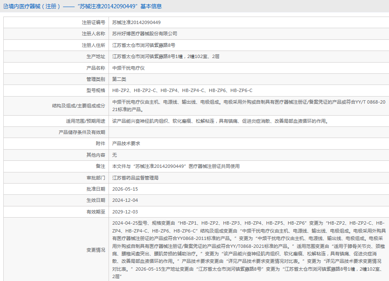Select change history paragraph starting 2024-04-25型号

pyautogui.click(x=249, y=250)
